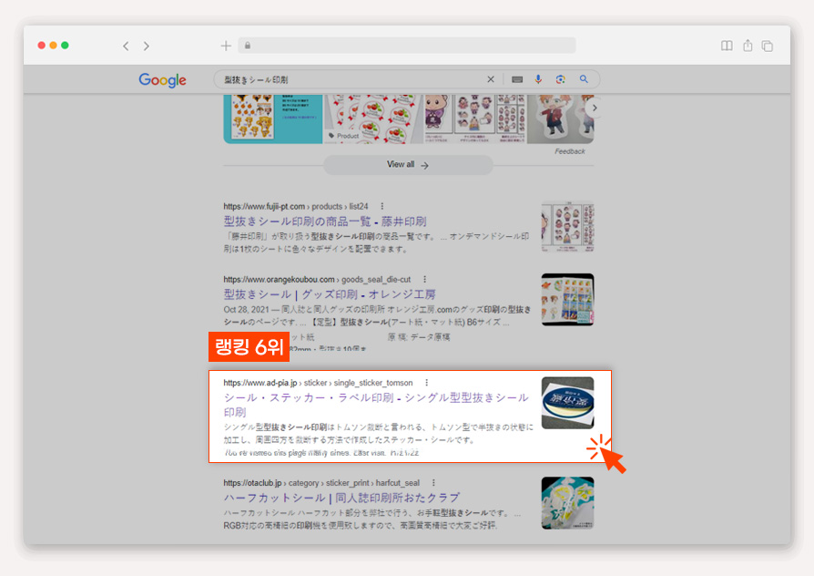Start voice search with the microphone icon
814x576 pixels.
pos(538,79)
